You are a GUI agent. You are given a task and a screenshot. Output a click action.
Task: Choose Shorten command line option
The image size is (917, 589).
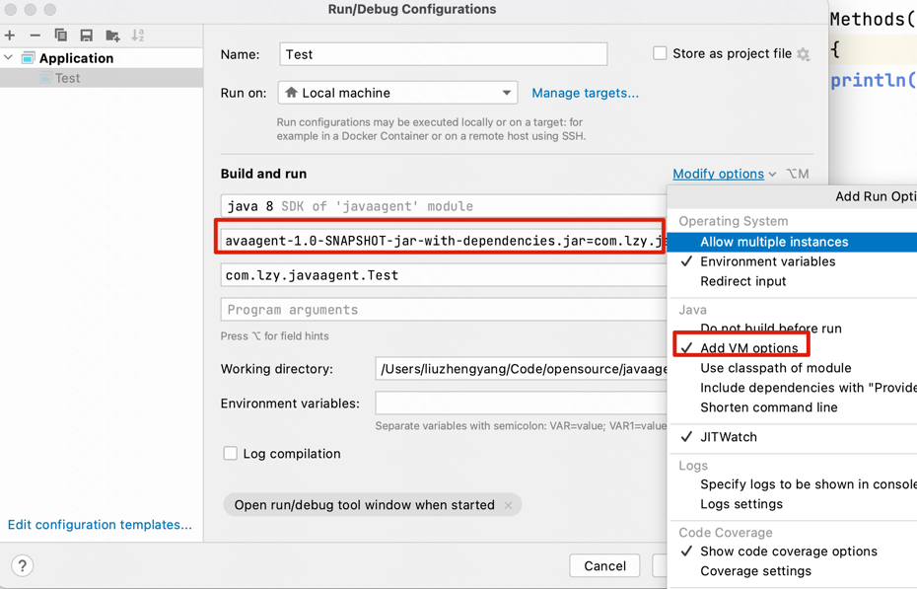pyautogui.click(x=768, y=407)
